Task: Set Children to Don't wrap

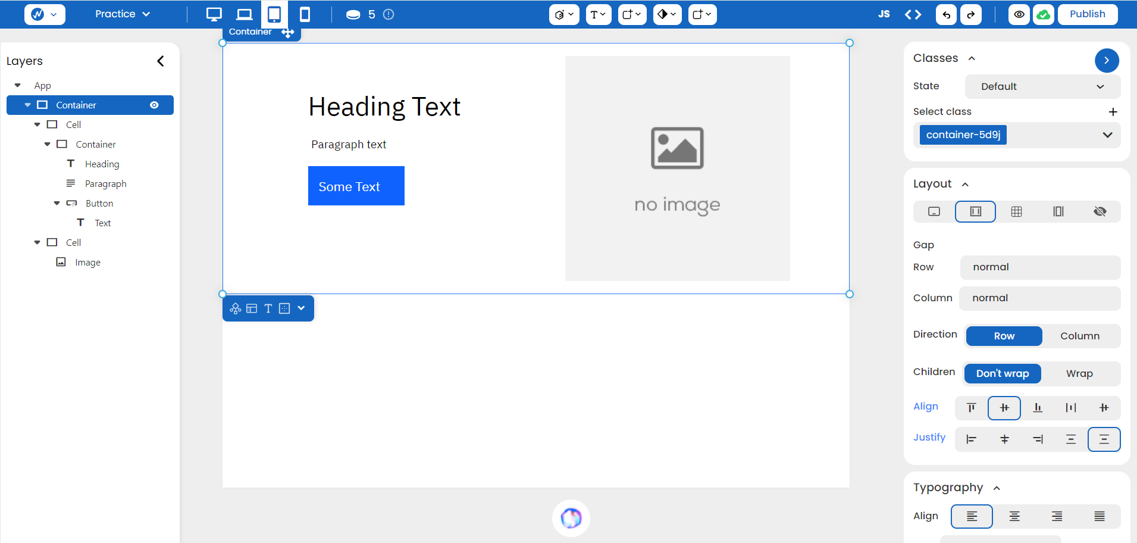Action: 1003,373
